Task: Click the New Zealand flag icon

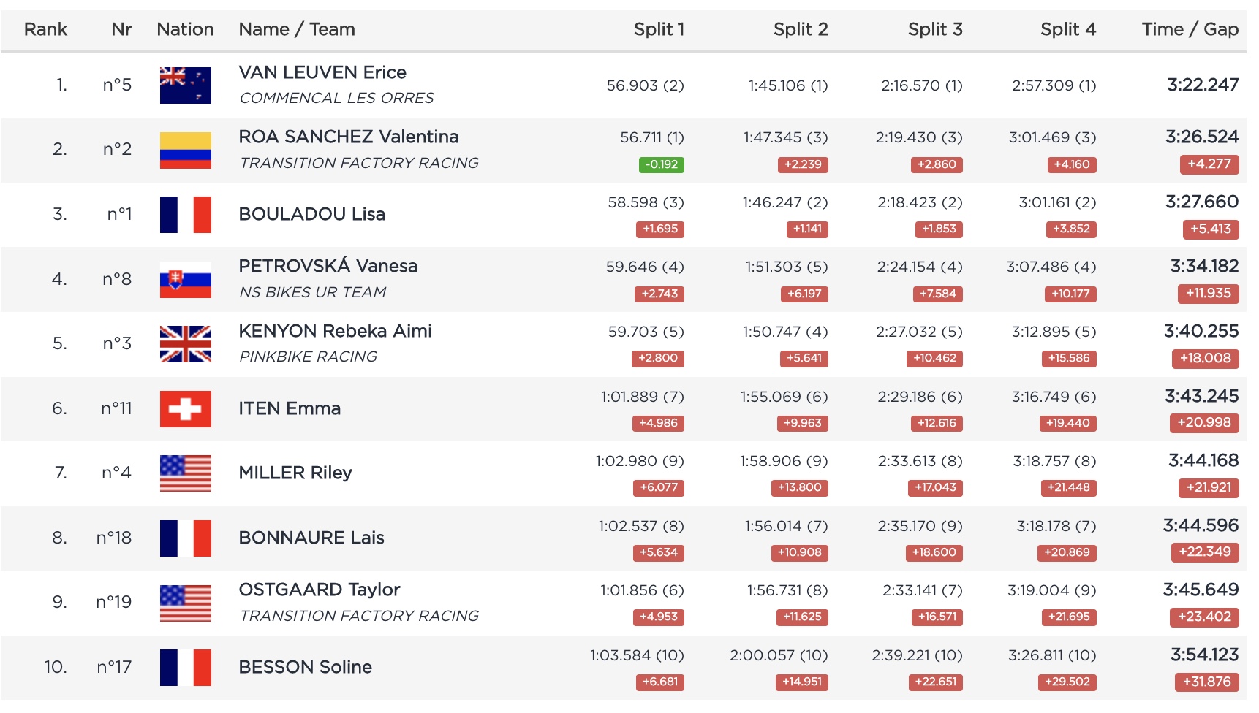Action: point(185,85)
